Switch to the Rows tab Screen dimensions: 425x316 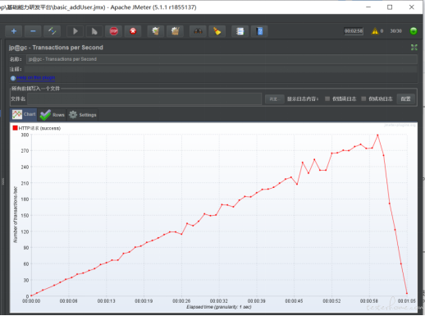52,115
